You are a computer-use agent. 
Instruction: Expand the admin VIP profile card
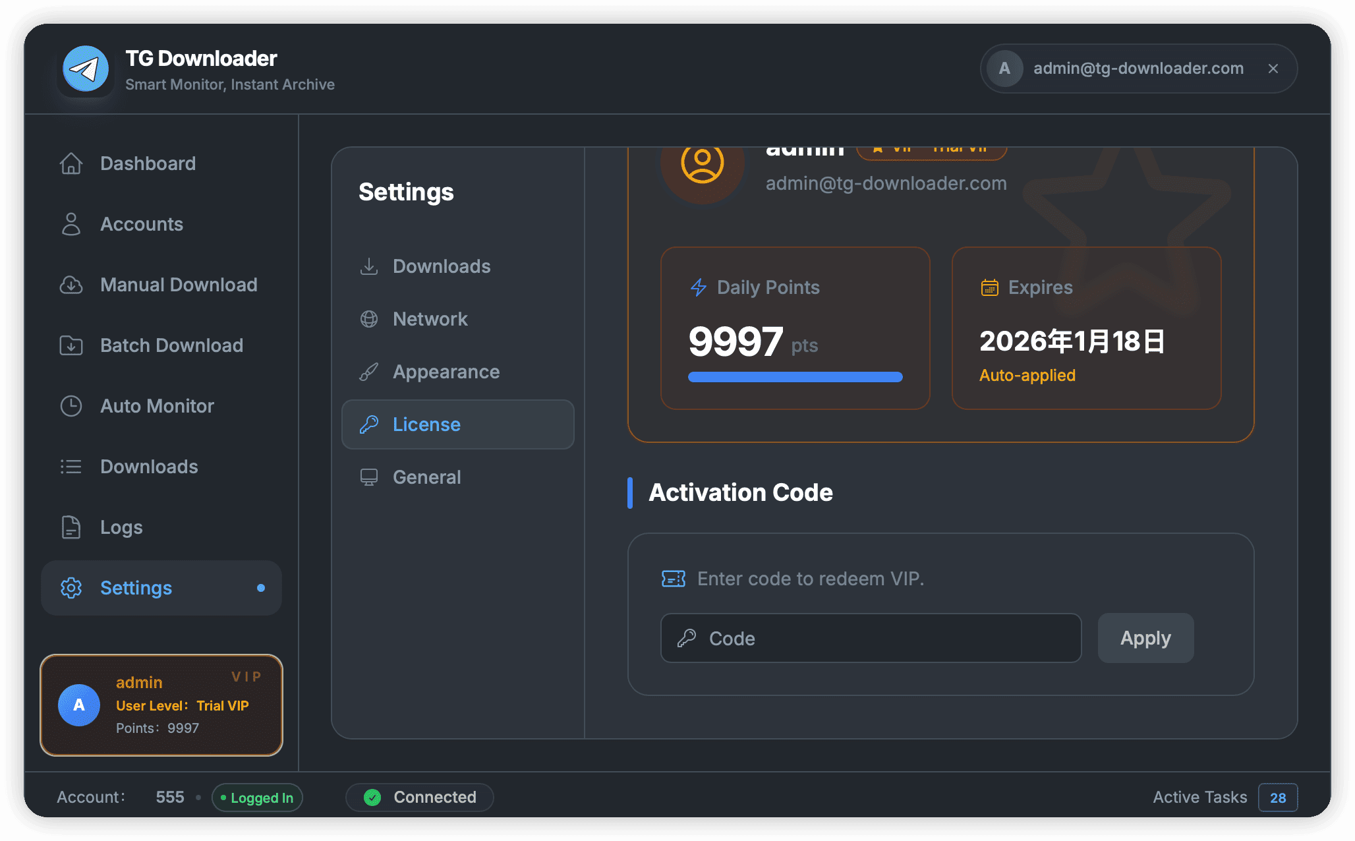click(161, 705)
